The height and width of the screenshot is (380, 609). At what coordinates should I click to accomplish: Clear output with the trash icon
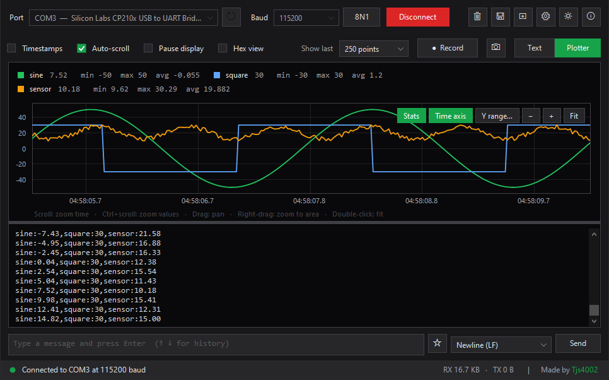[477, 16]
